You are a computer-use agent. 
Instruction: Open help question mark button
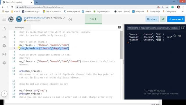pyautogui.click(x=4, y=94)
